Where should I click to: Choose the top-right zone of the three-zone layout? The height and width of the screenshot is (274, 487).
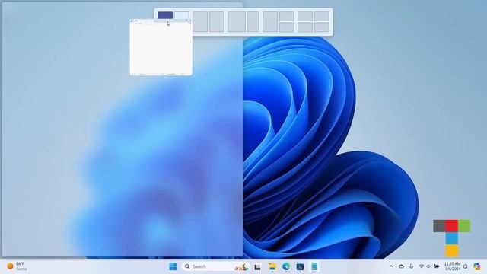(286, 16)
